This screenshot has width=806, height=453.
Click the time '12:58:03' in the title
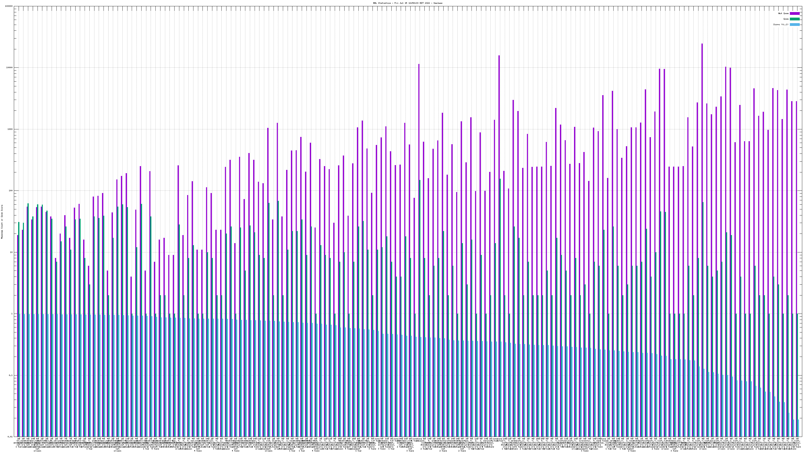(414, 3)
